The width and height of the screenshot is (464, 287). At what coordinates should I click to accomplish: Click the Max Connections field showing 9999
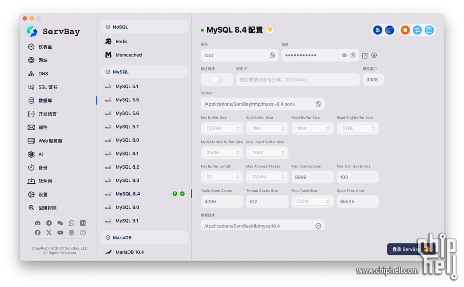tap(312, 177)
